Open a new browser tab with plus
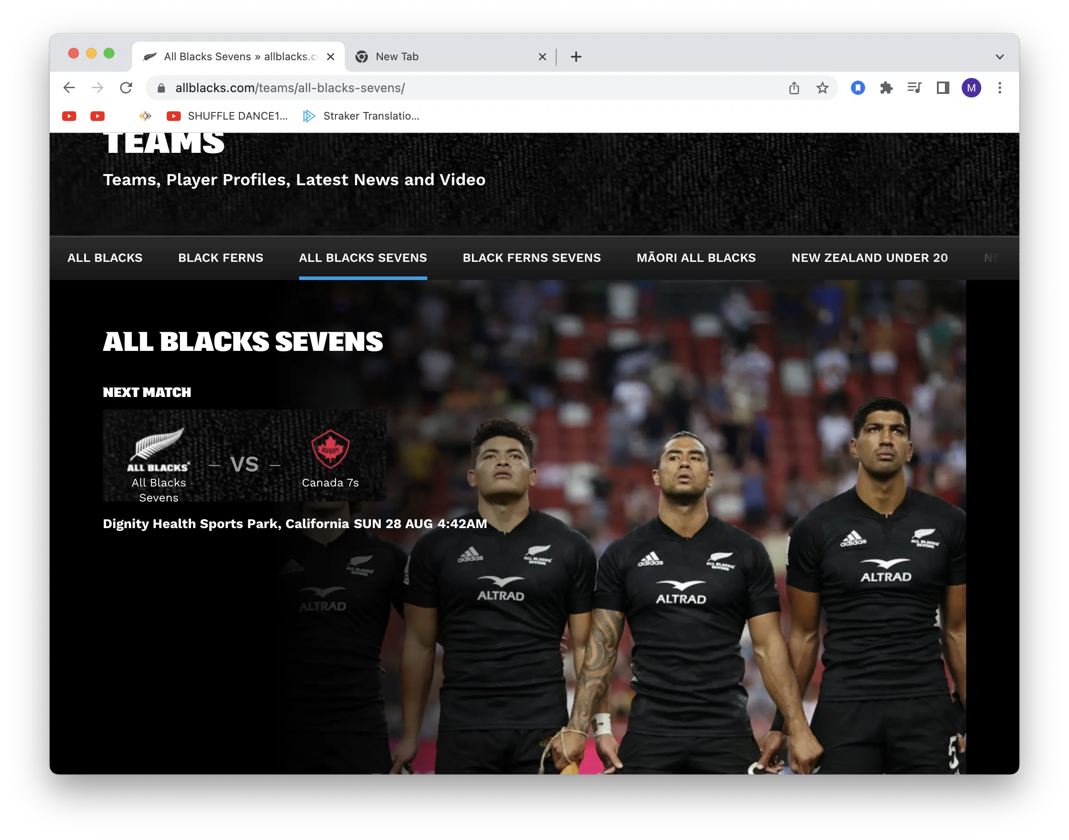This screenshot has width=1069, height=840. (576, 57)
